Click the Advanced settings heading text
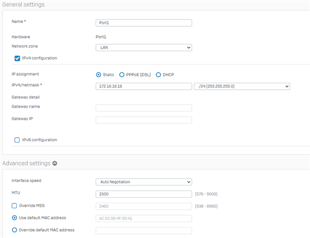The width and height of the screenshot is (310, 238). [x=26, y=164]
